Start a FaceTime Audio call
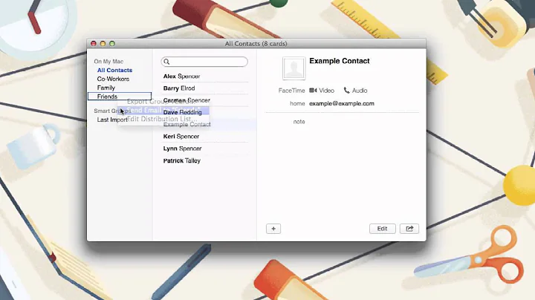535x300 pixels. point(355,91)
